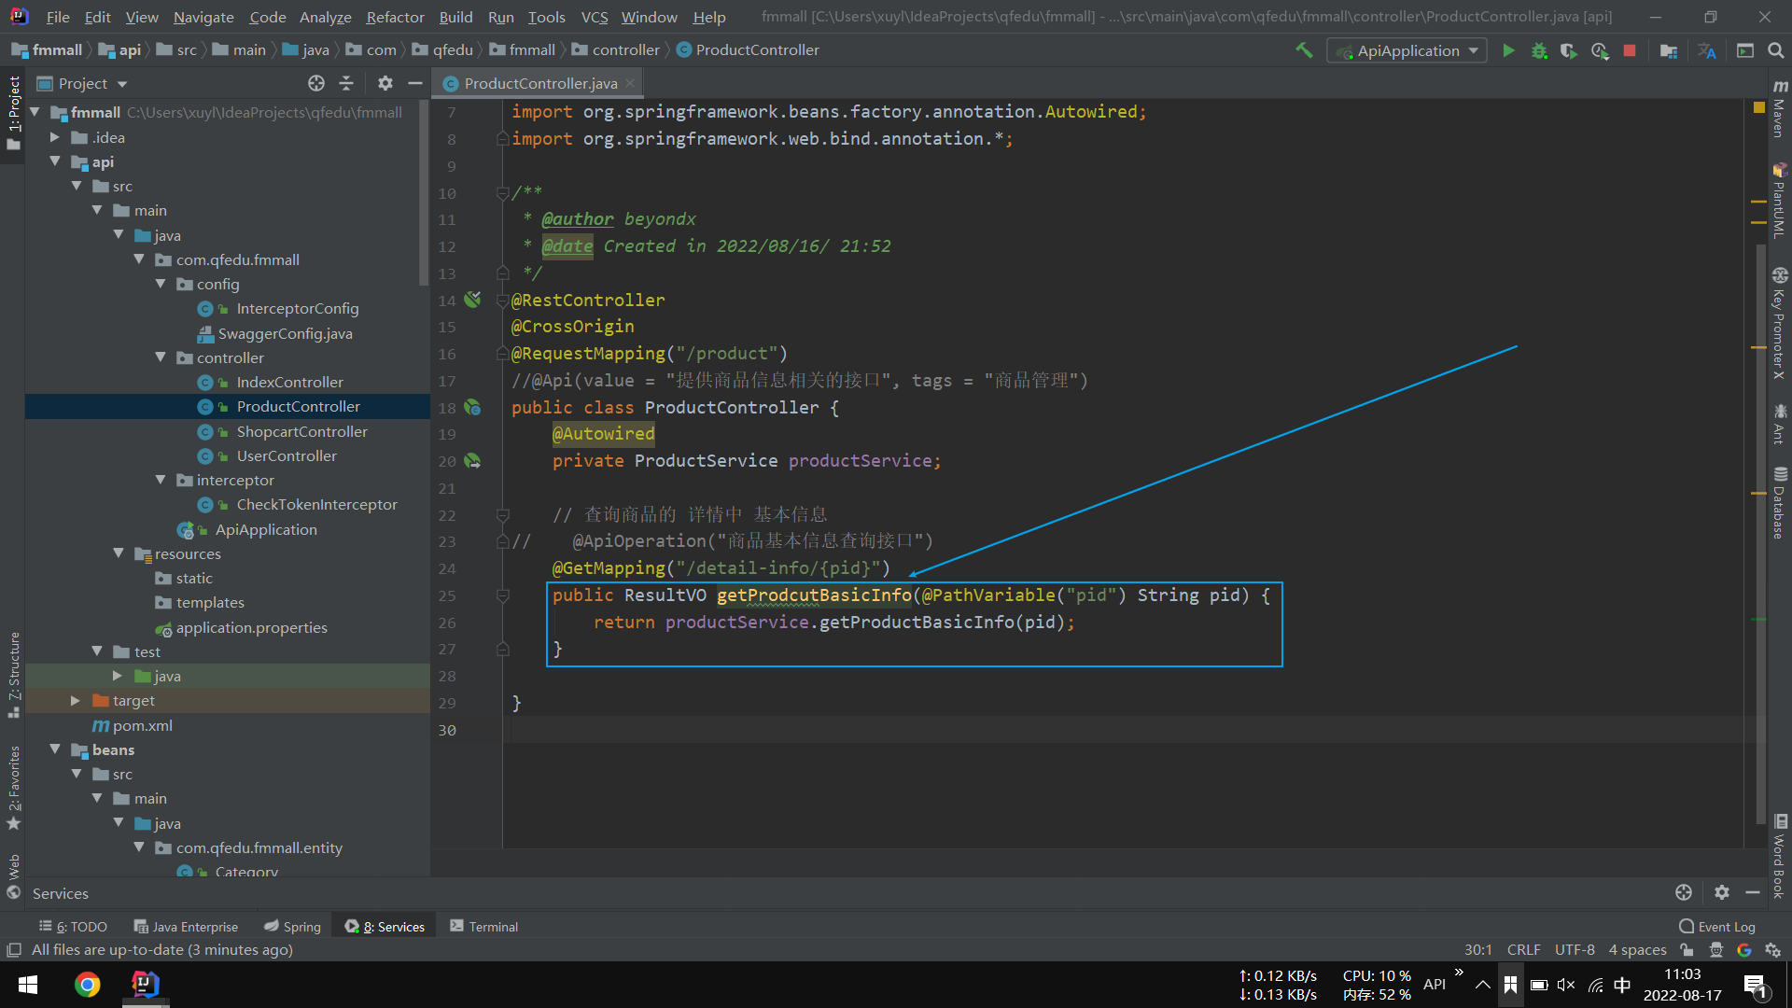Toggle the Structure side tab
Screen dimensions: 1792x1008
[x=14, y=674]
